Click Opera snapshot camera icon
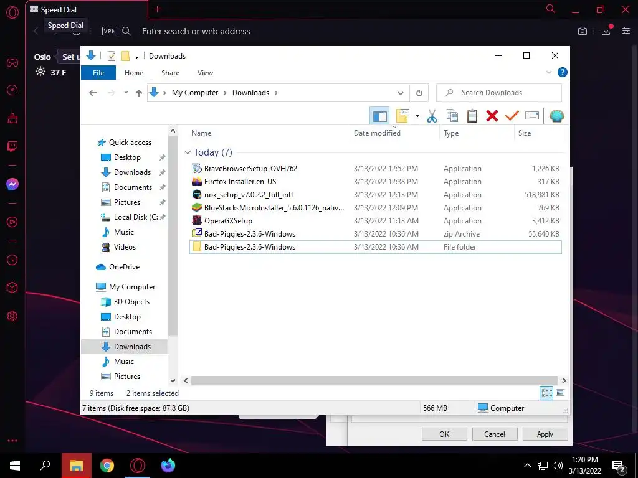 [x=583, y=31]
